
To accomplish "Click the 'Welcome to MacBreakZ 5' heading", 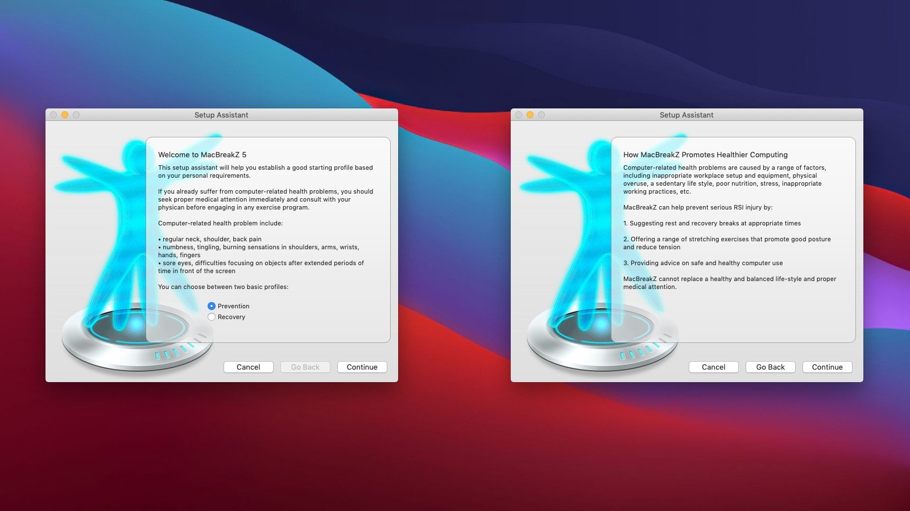I will [x=202, y=154].
